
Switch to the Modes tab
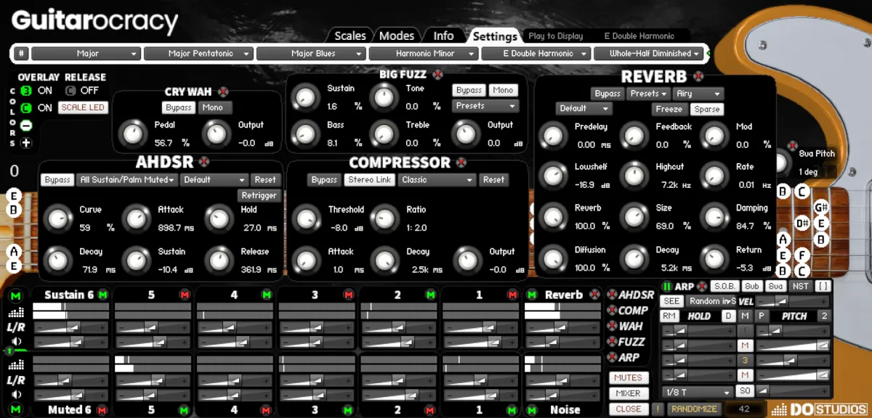tap(397, 36)
